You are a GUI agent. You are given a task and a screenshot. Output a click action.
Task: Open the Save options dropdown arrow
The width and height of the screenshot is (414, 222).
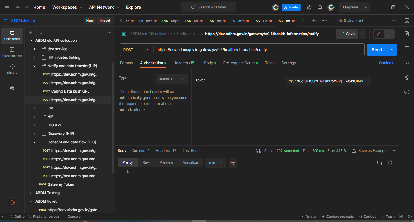pos(362,34)
